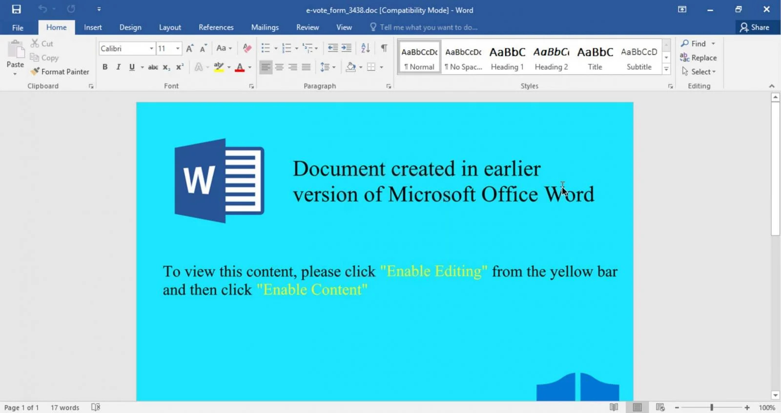Image resolution: width=781 pixels, height=413 pixels.
Task: Toggle Show/Hide paragraph marks
Action: [384, 48]
